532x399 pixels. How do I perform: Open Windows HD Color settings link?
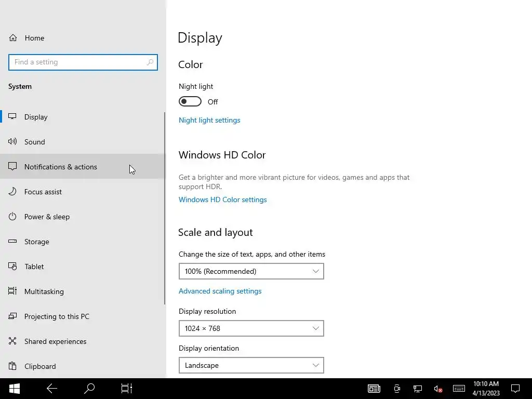tap(222, 199)
